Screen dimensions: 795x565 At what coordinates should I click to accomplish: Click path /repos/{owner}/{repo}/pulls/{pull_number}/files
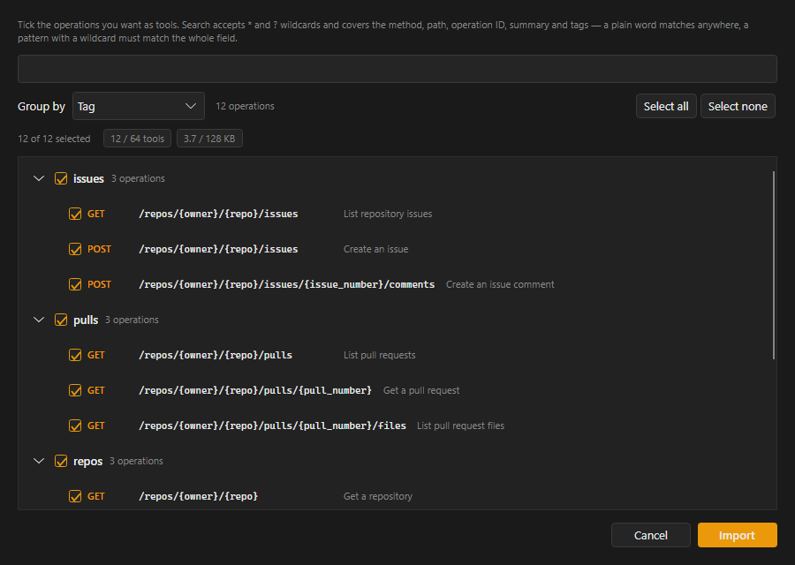(272, 426)
